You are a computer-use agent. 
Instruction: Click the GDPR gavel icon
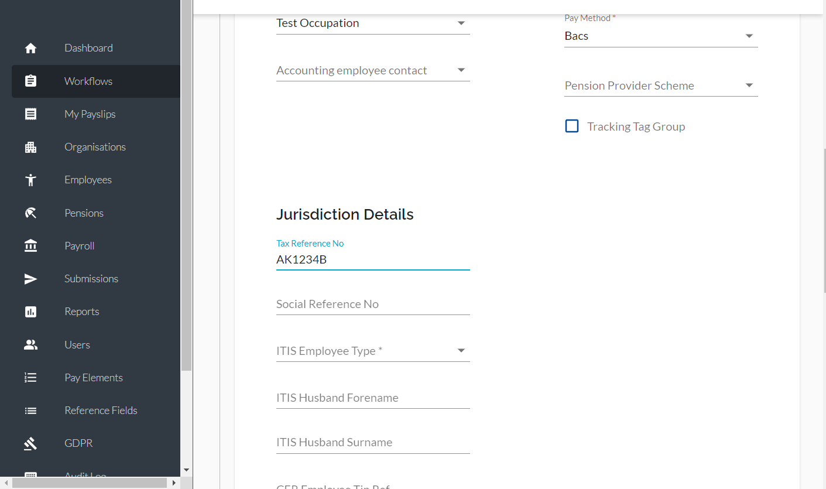pyautogui.click(x=31, y=444)
